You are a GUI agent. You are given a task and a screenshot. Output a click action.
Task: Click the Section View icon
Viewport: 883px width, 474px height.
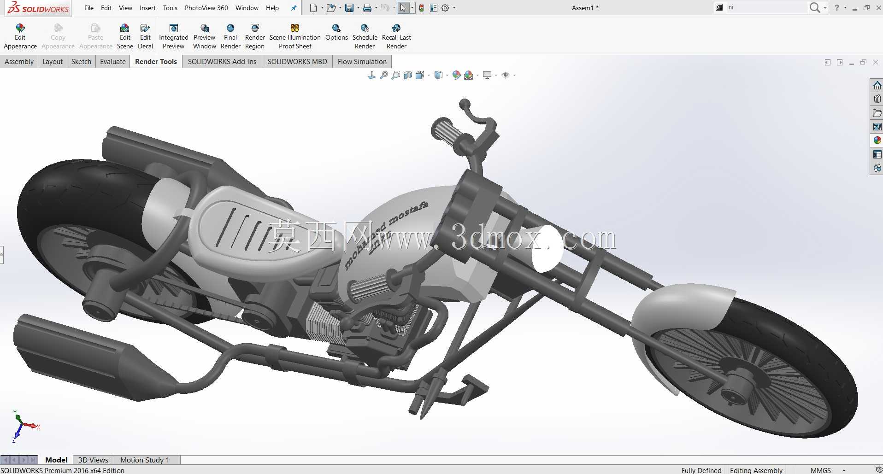pos(408,75)
